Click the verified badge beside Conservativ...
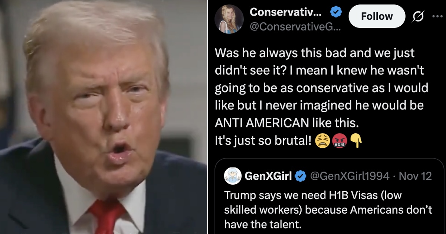 click(336, 12)
